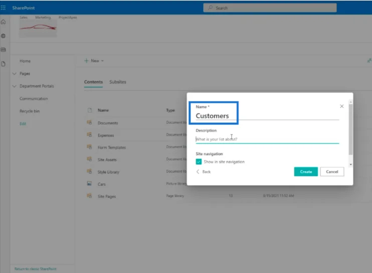Close the create list dialog with X
The height and width of the screenshot is (273, 372).
click(x=341, y=106)
